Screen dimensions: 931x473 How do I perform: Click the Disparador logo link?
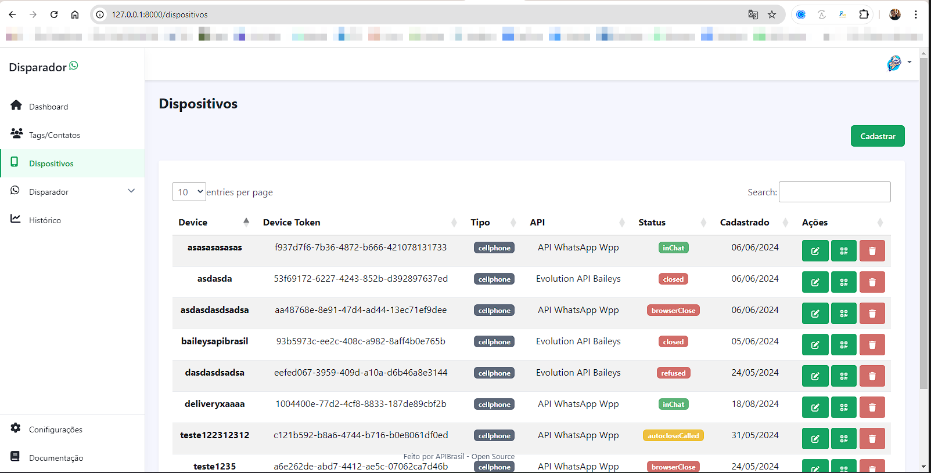tap(43, 67)
